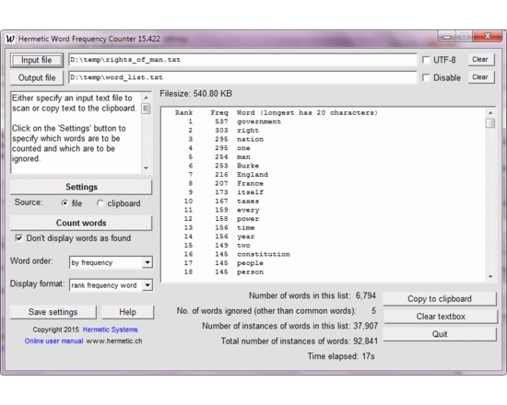Image resolution: width=507 pixels, height=405 pixels.
Task: Click scroll up arrow of instructions box
Action: pyautogui.click(x=146, y=98)
